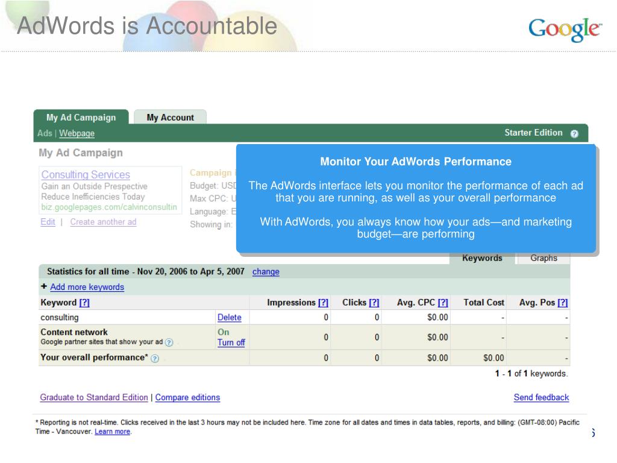This screenshot has width=617, height=463.
Task: Click the Send feedback link
Action: click(x=542, y=397)
